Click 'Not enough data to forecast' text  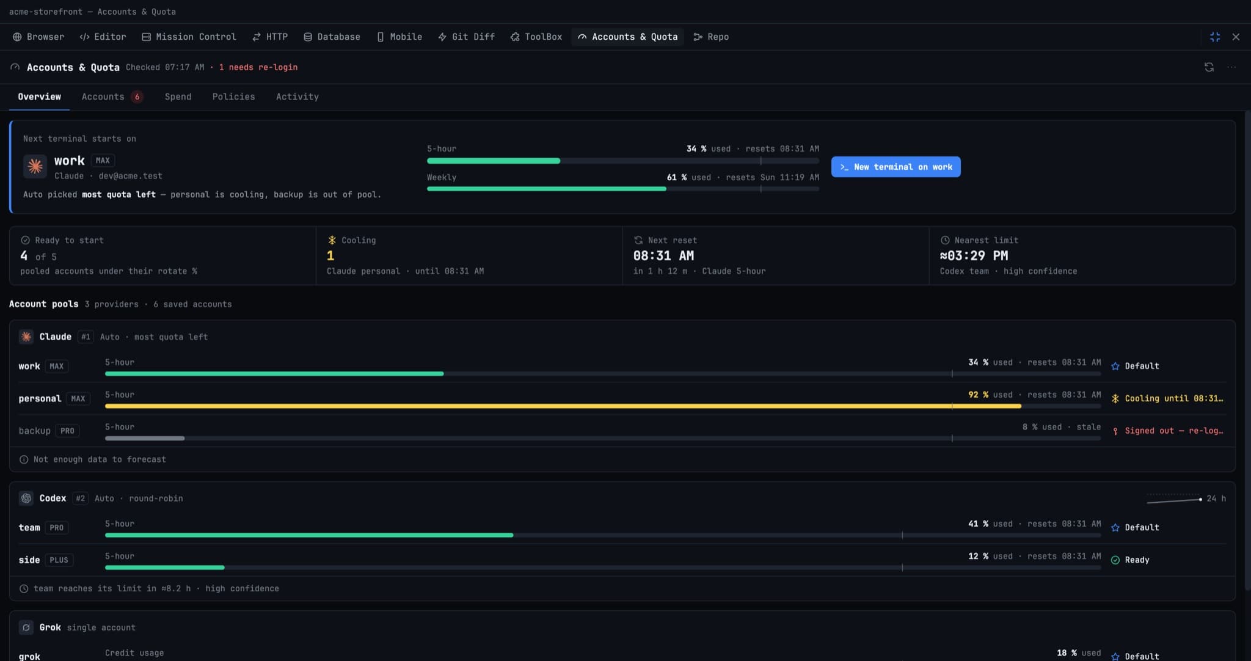pos(100,459)
